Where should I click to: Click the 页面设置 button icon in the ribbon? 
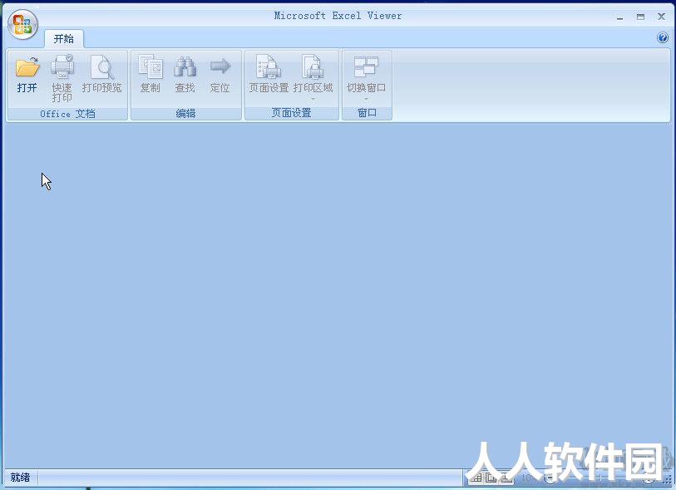tap(269, 66)
